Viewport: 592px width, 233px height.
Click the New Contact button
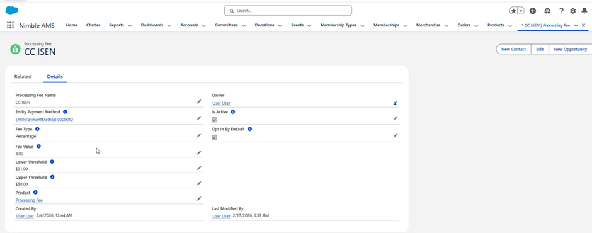(x=513, y=50)
